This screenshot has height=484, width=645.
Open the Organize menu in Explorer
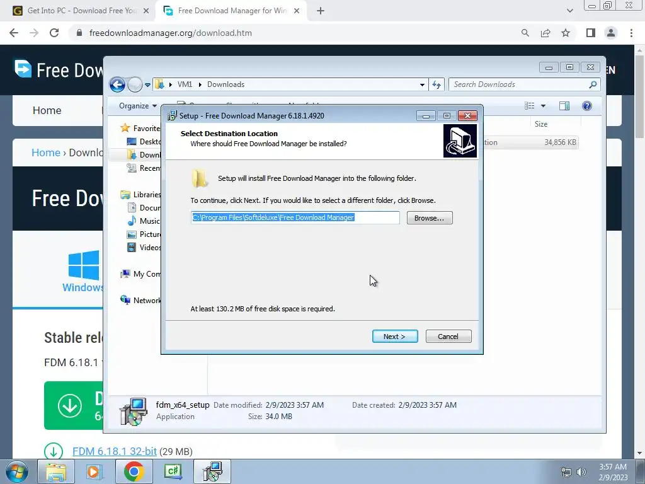tap(138, 106)
